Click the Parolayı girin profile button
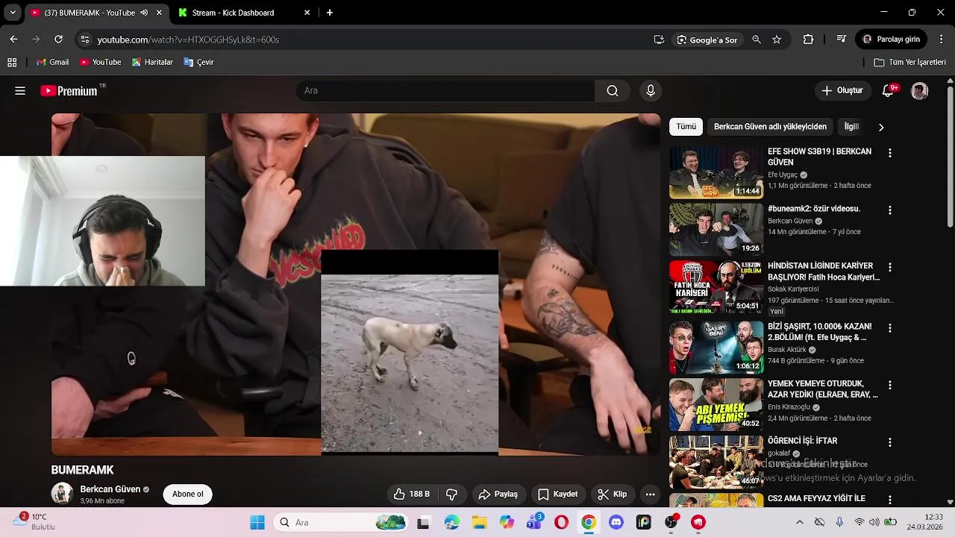 point(892,40)
